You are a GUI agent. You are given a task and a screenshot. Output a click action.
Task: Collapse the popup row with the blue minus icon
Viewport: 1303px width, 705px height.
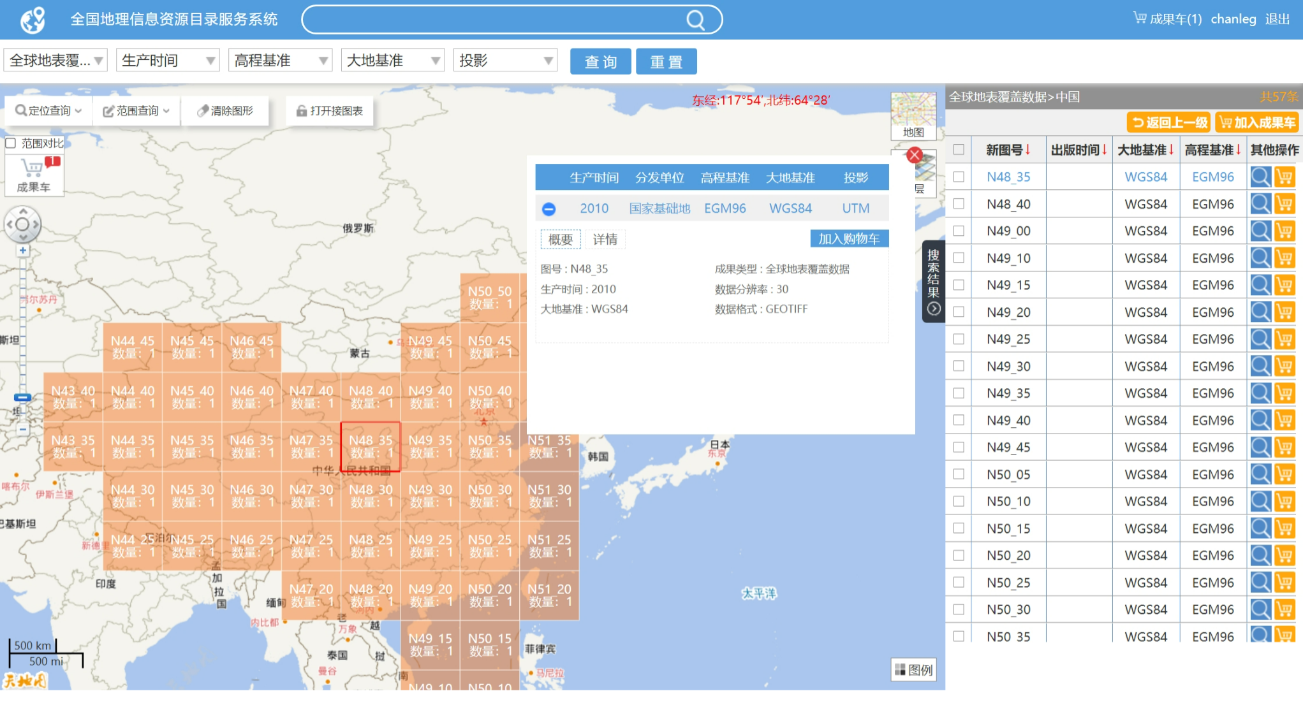click(x=549, y=208)
